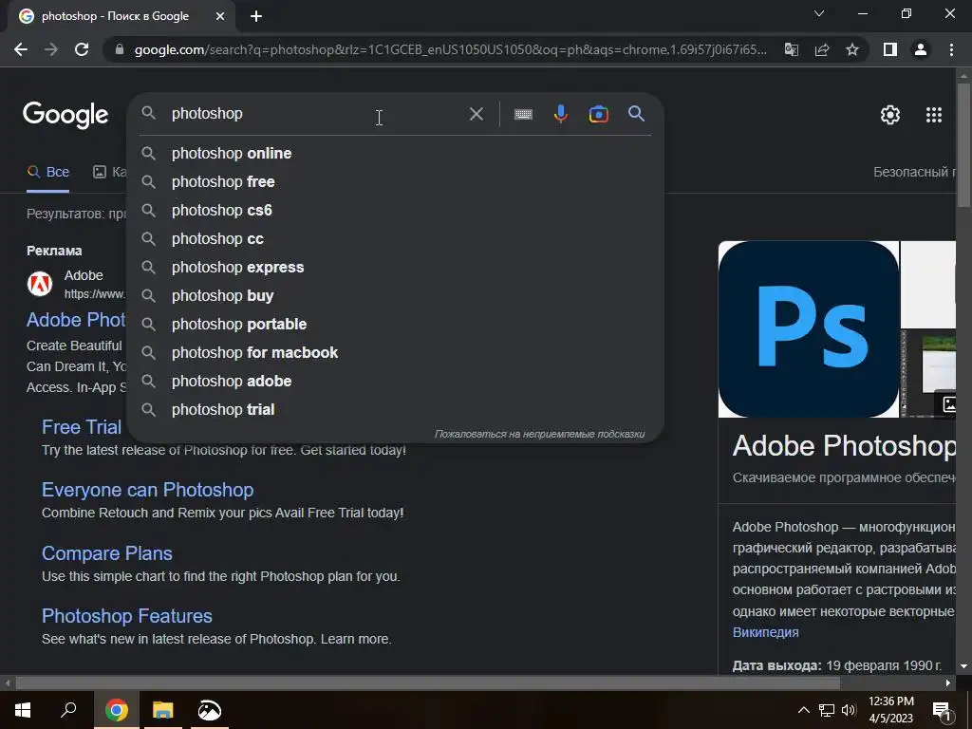Click the Adobe ad favicon logo
Image resolution: width=972 pixels, height=729 pixels.
(40, 284)
